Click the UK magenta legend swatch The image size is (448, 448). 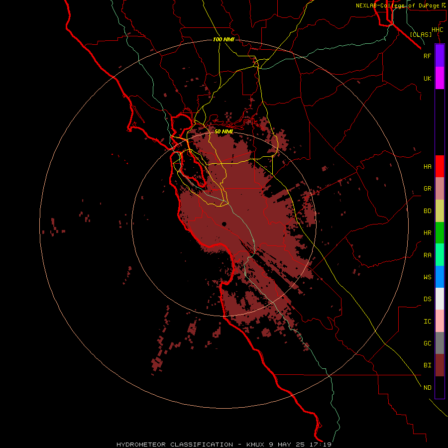click(440, 78)
